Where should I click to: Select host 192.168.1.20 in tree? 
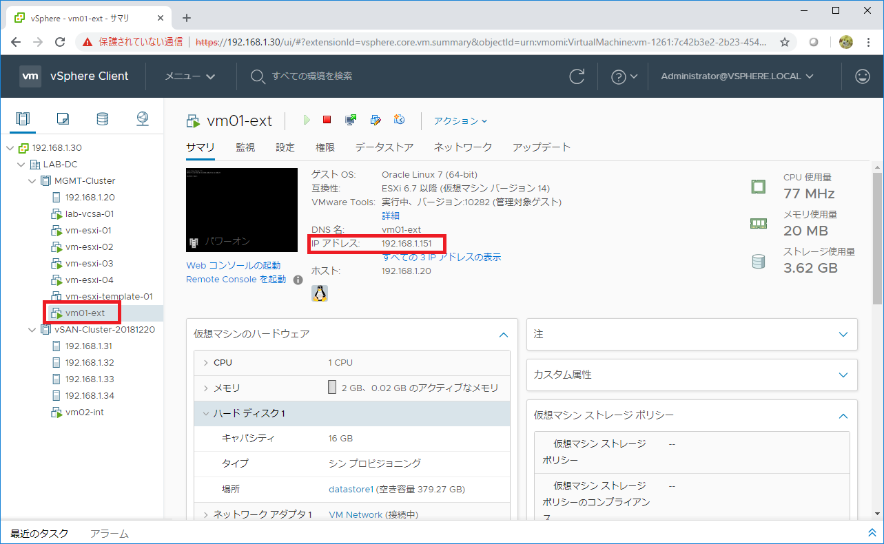[90, 197]
